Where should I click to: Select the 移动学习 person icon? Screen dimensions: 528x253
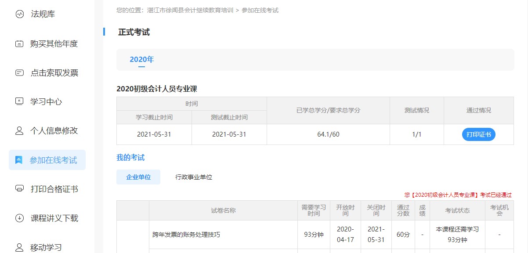(x=19, y=246)
